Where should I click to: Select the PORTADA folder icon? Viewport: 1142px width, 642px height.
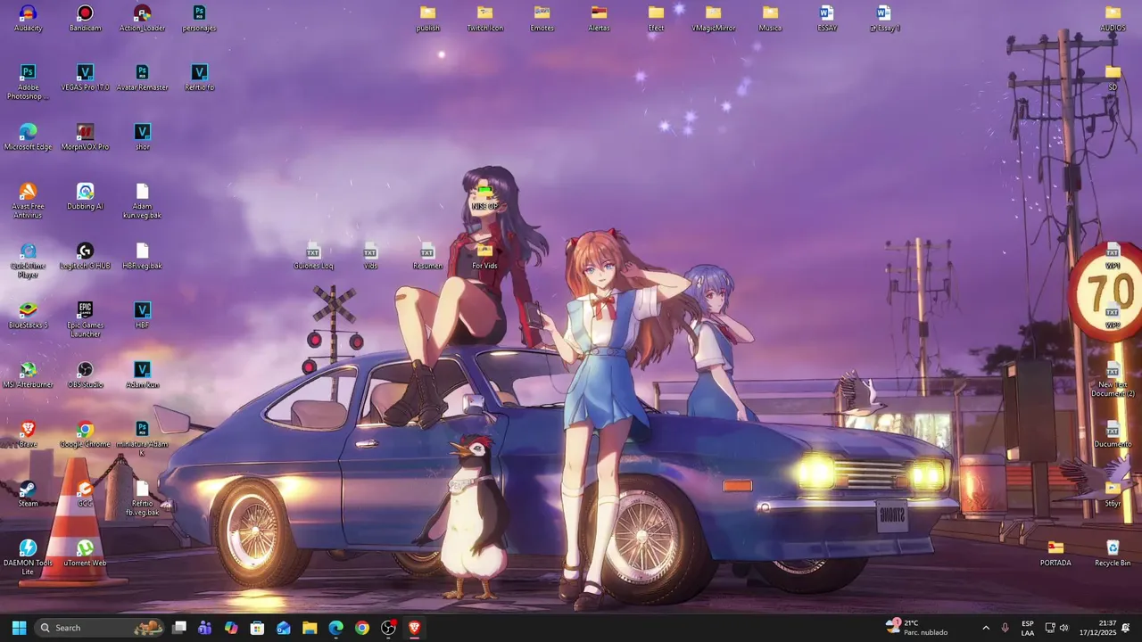click(1055, 554)
